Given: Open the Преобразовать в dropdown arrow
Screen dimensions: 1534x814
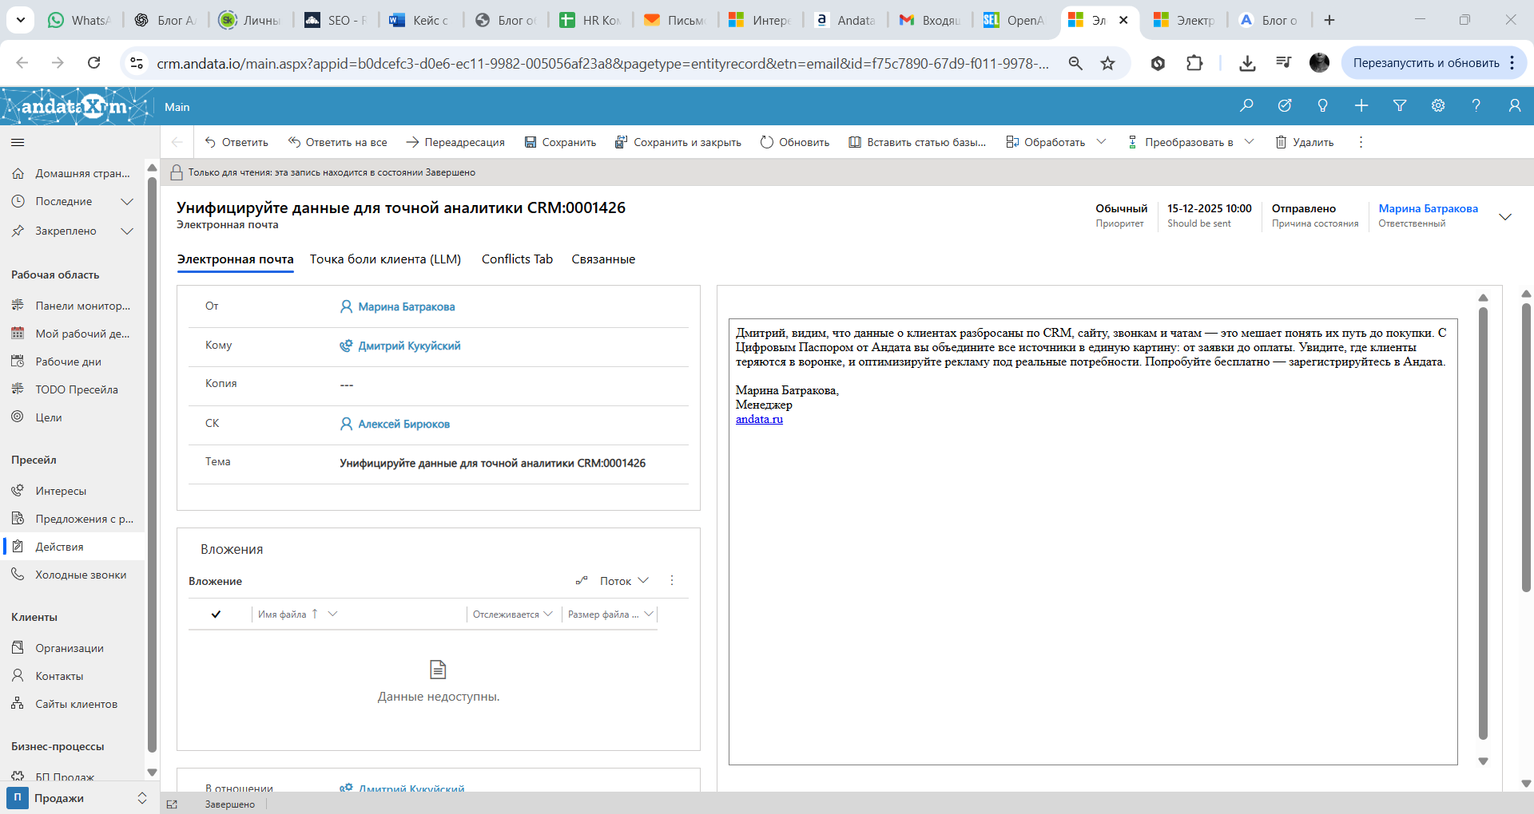Looking at the screenshot, I should coord(1250,142).
